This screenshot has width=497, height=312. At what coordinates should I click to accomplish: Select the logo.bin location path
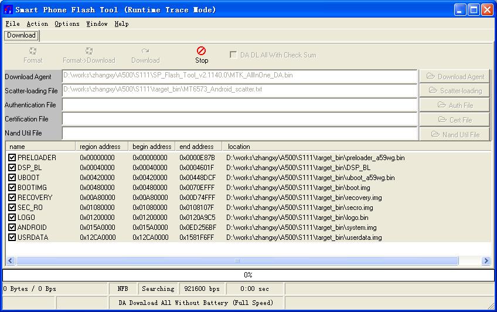(297, 218)
